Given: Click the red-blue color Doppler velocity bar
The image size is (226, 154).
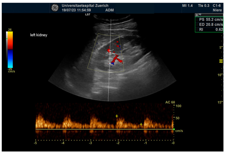Looking at the screenshot, I should click(x=10, y=50).
